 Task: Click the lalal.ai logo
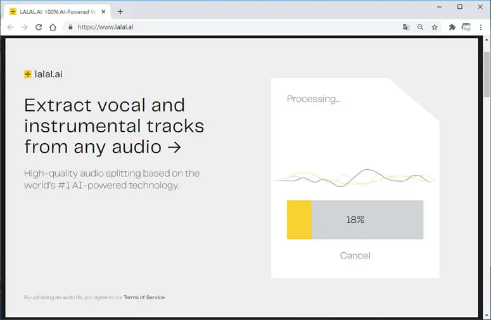coord(43,74)
